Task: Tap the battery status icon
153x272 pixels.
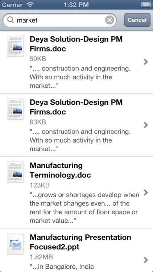Action: tap(146, 4)
